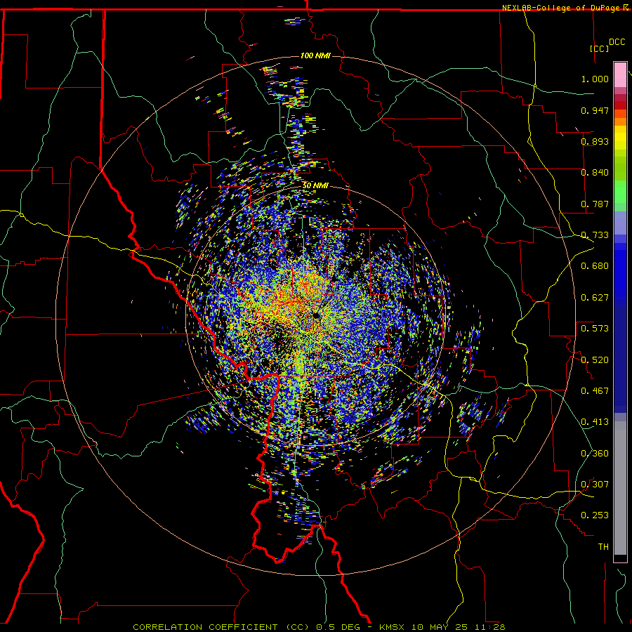Click the black radar site dot at center
Image resolution: width=632 pixels, height=632 pixels.
[317, 315]
